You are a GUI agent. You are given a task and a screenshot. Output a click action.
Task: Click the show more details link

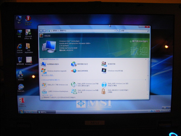click(139, 41)
